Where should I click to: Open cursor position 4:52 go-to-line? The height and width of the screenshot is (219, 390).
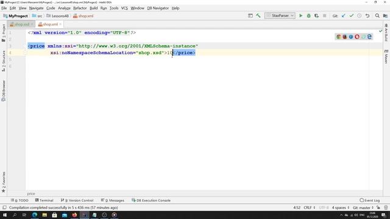click(297, 207)
